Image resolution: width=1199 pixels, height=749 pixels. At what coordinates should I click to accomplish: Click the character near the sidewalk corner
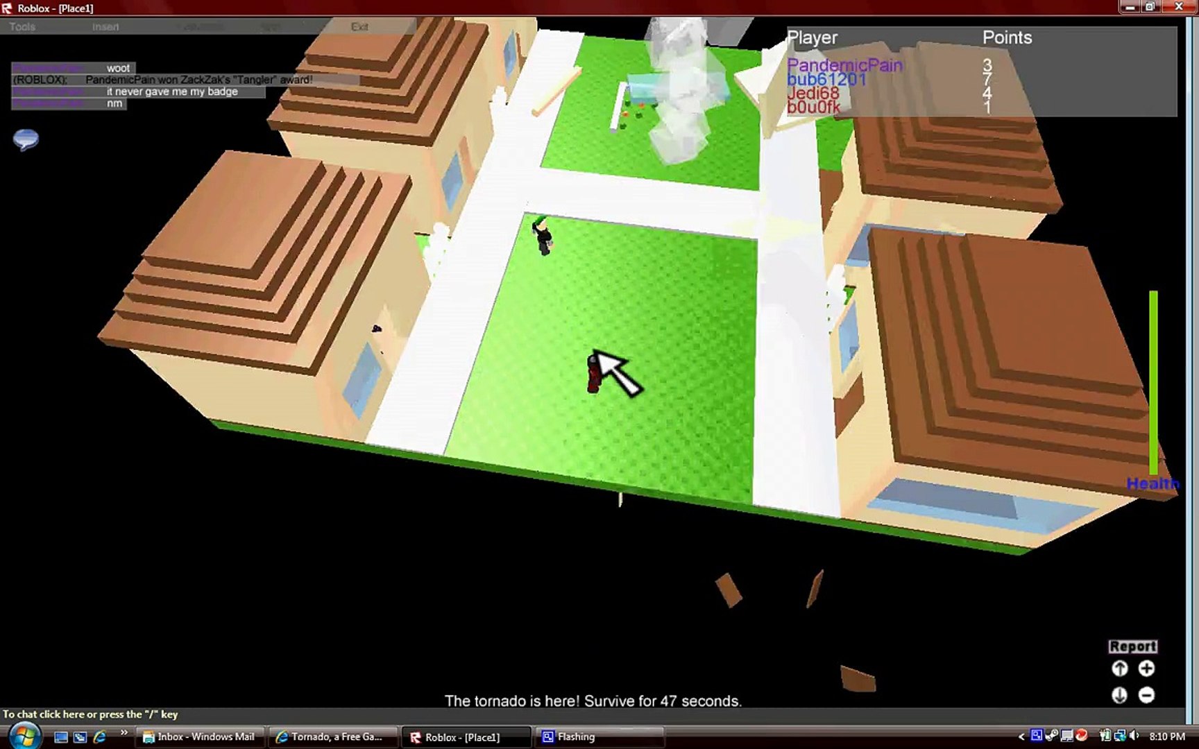pos(542,236)
